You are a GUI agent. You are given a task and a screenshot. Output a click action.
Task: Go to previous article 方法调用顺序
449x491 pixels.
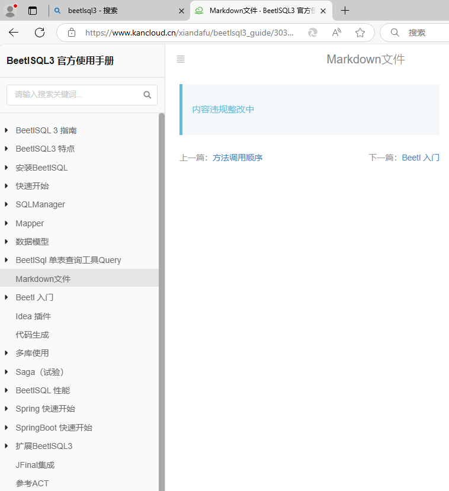(x=238, y=158)
